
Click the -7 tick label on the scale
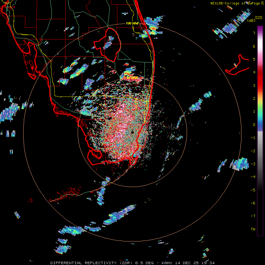pyautogui.click(x=253, y=216)
